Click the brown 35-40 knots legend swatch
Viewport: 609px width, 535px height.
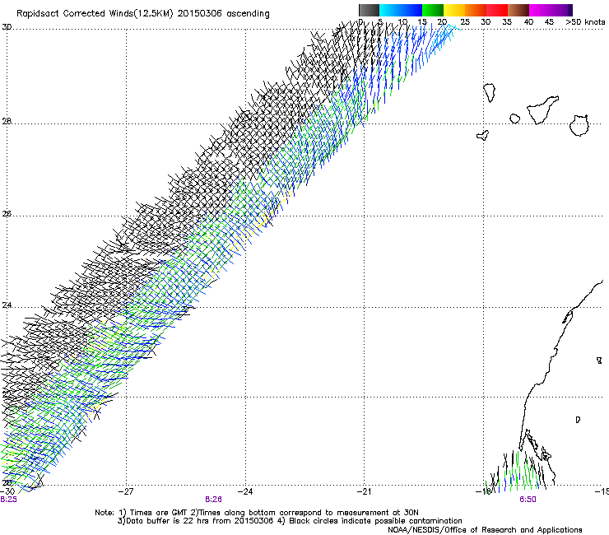[518, 10]
